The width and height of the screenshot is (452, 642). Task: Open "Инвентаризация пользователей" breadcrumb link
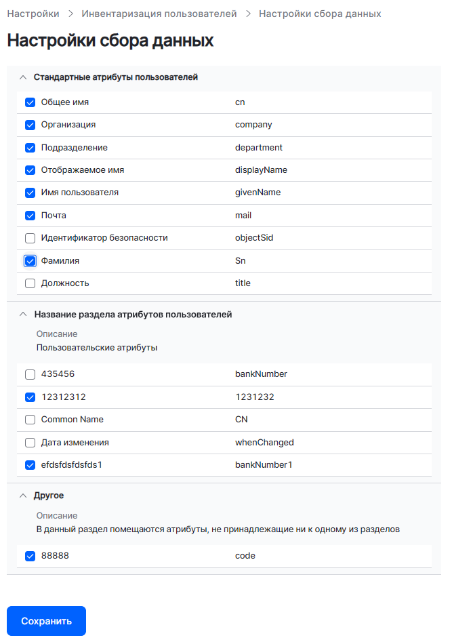point(159,14)
